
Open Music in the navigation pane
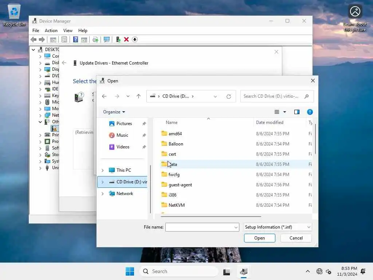click(122, 135)
